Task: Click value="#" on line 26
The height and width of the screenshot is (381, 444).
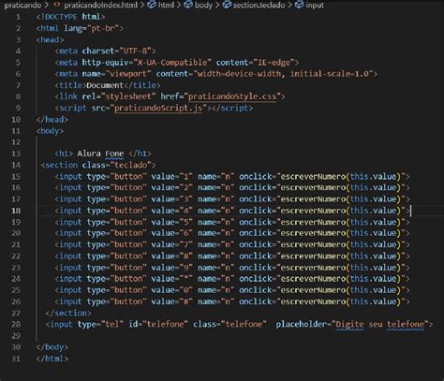Action: [x=171, y=301]
